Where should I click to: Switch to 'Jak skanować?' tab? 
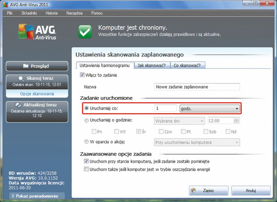pyautogui.click(x=152, y=65)
